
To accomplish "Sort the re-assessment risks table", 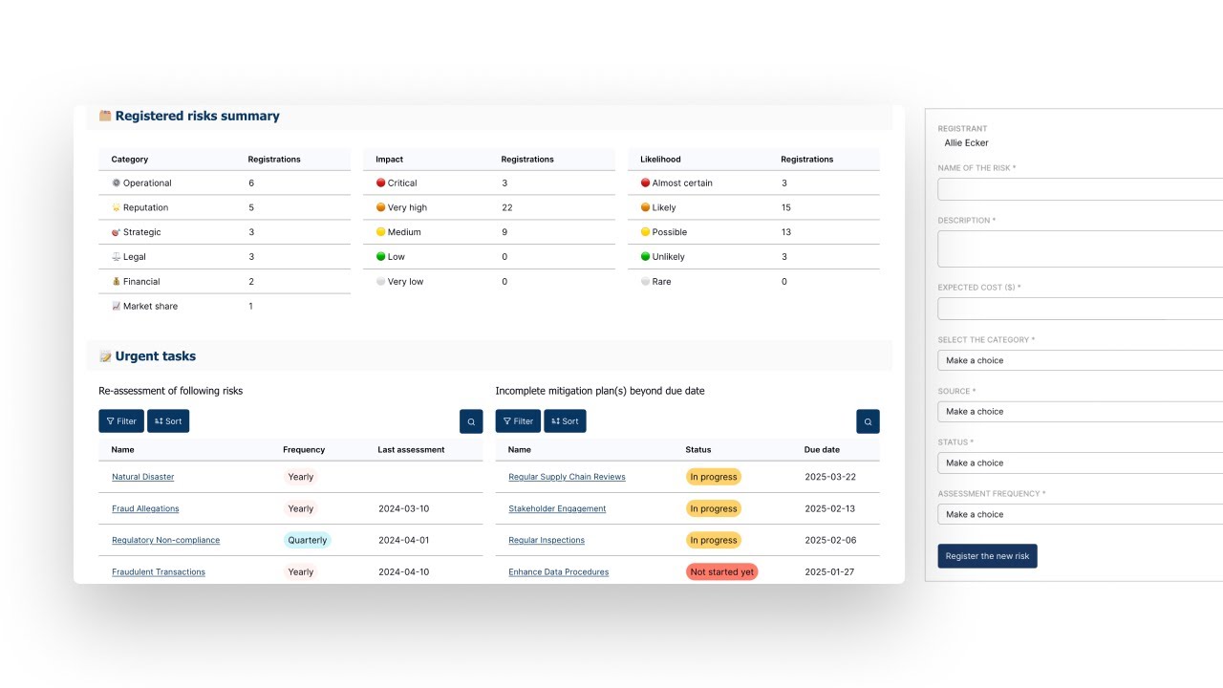I will (168, 421).
